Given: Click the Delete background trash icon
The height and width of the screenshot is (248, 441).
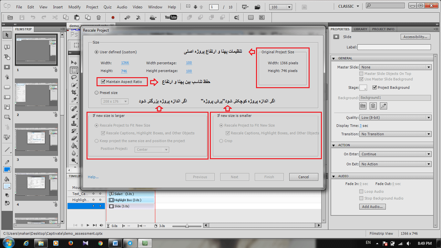Looking at the screenshot, I should click(373, 106).
